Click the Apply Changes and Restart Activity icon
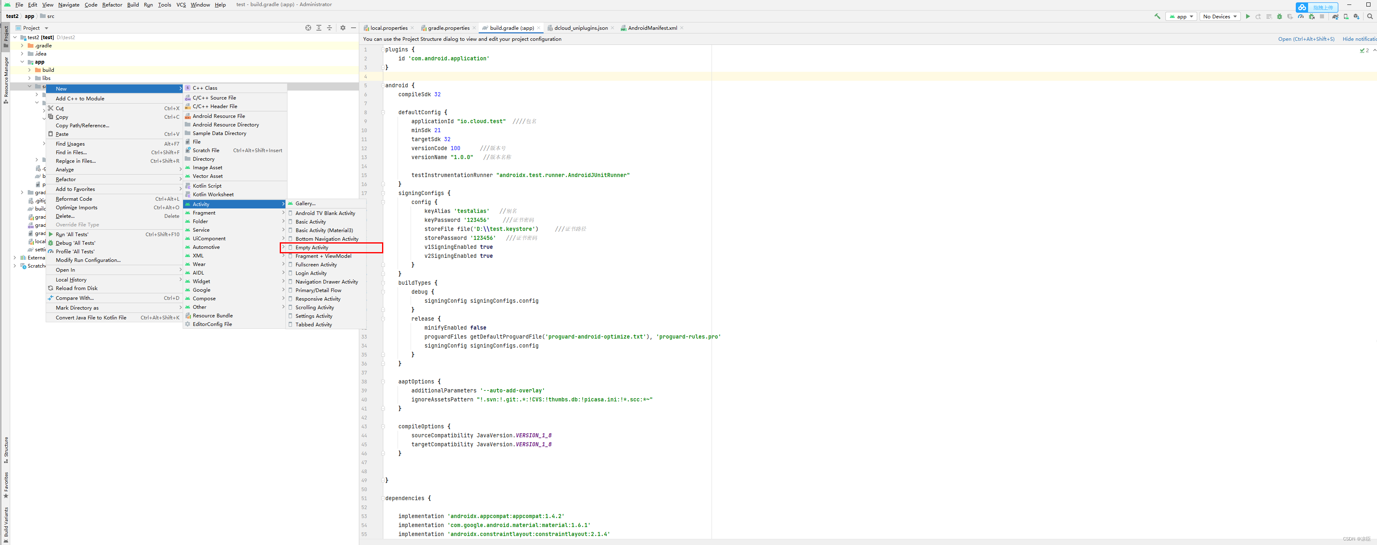 (1258, 17)
